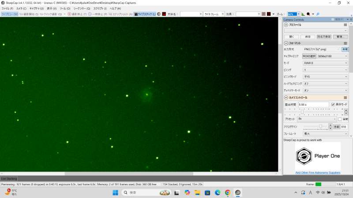Open the キャプチャ menu
Screen dimensions: 353x198
pos(36,8)
